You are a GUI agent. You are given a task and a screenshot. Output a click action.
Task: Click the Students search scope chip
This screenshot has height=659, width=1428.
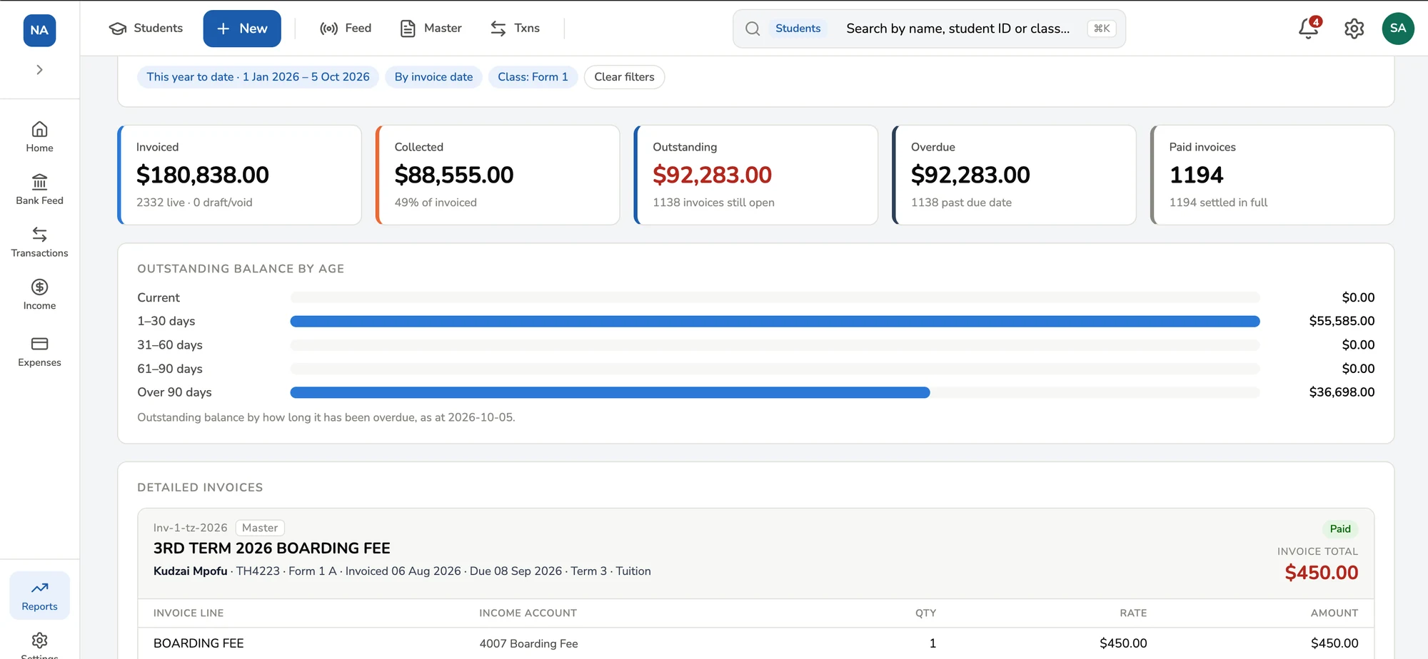point(798,29)
